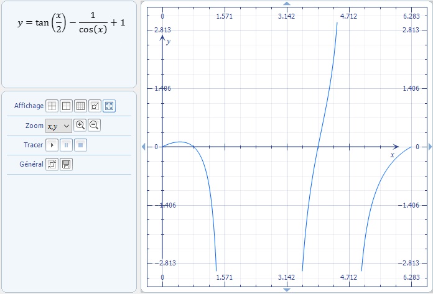Pan graph left with left-edge arrow
433x294 pixels.
point(144,147)
